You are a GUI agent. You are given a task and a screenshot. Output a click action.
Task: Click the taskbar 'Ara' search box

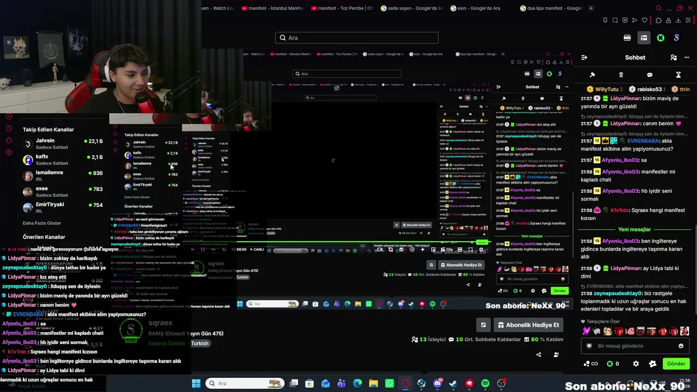(x=245, y=383)
